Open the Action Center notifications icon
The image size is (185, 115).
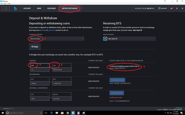[182, 113]
